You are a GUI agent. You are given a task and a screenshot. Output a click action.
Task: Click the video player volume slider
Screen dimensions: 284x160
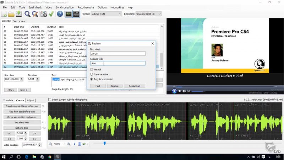point(197,91)
